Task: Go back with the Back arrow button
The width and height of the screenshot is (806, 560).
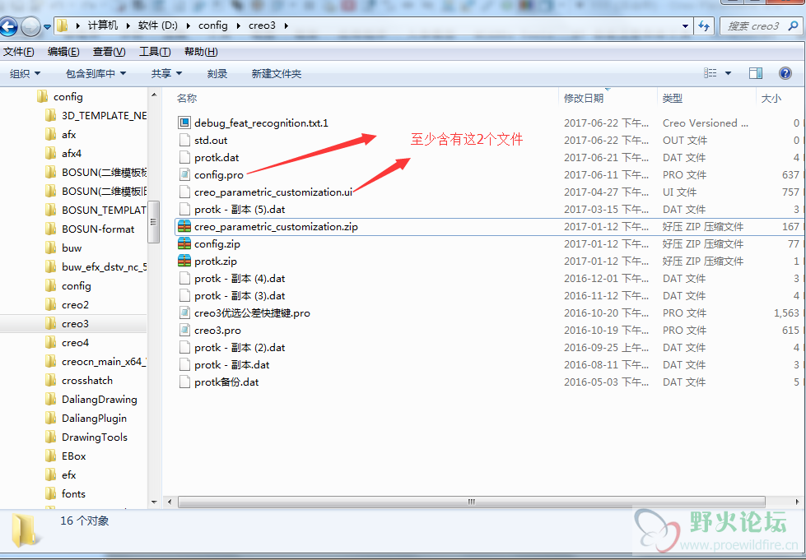Action: [8, 26]
